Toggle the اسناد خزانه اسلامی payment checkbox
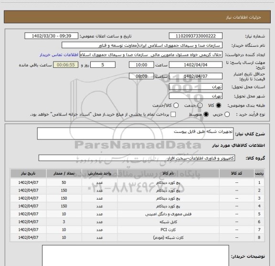Screen dimensions: 275x266 (x=173, y=115)
